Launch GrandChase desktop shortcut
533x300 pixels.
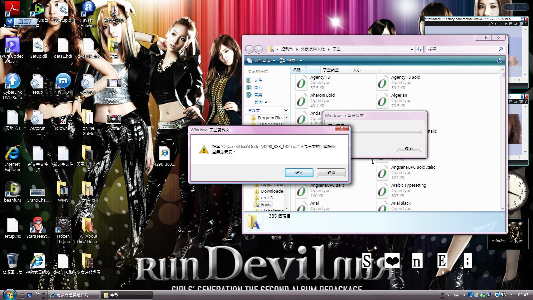38,194
